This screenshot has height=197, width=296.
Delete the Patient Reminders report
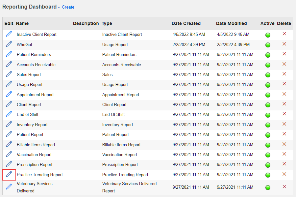tap(284, 54)
